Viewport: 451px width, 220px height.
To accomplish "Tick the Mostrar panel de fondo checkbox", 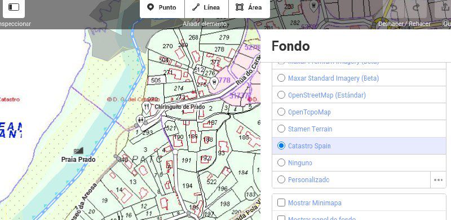I will pos(281,218).
